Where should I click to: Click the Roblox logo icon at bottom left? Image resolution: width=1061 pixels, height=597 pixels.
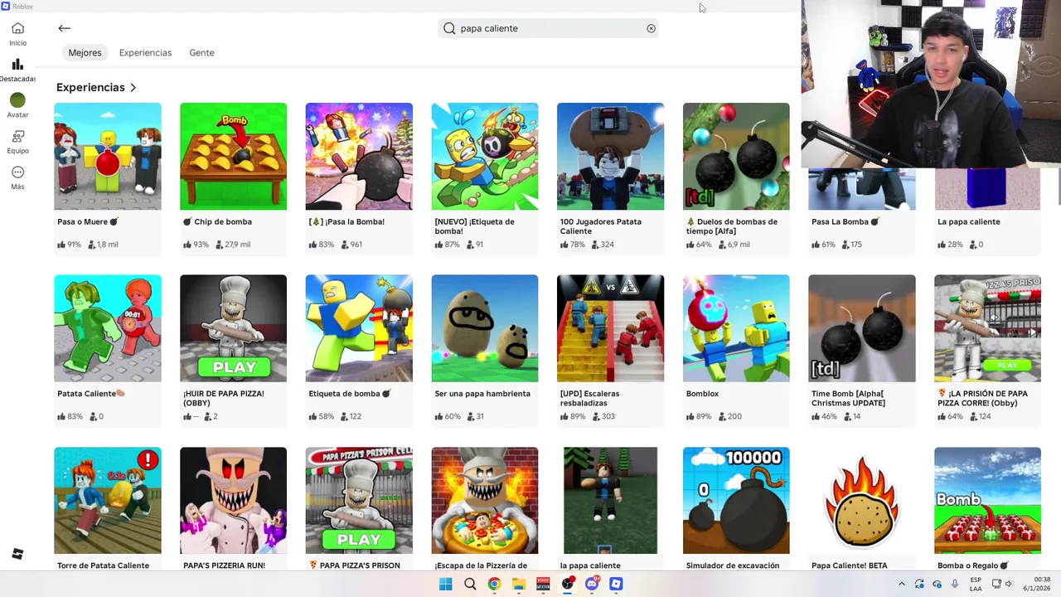[17, 554]
